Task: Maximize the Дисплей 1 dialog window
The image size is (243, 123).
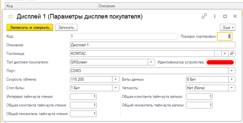Action: [x=225, y=16]
